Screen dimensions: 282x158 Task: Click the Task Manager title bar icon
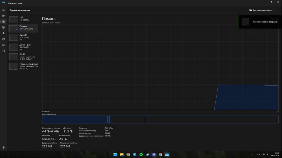[3, 3]
